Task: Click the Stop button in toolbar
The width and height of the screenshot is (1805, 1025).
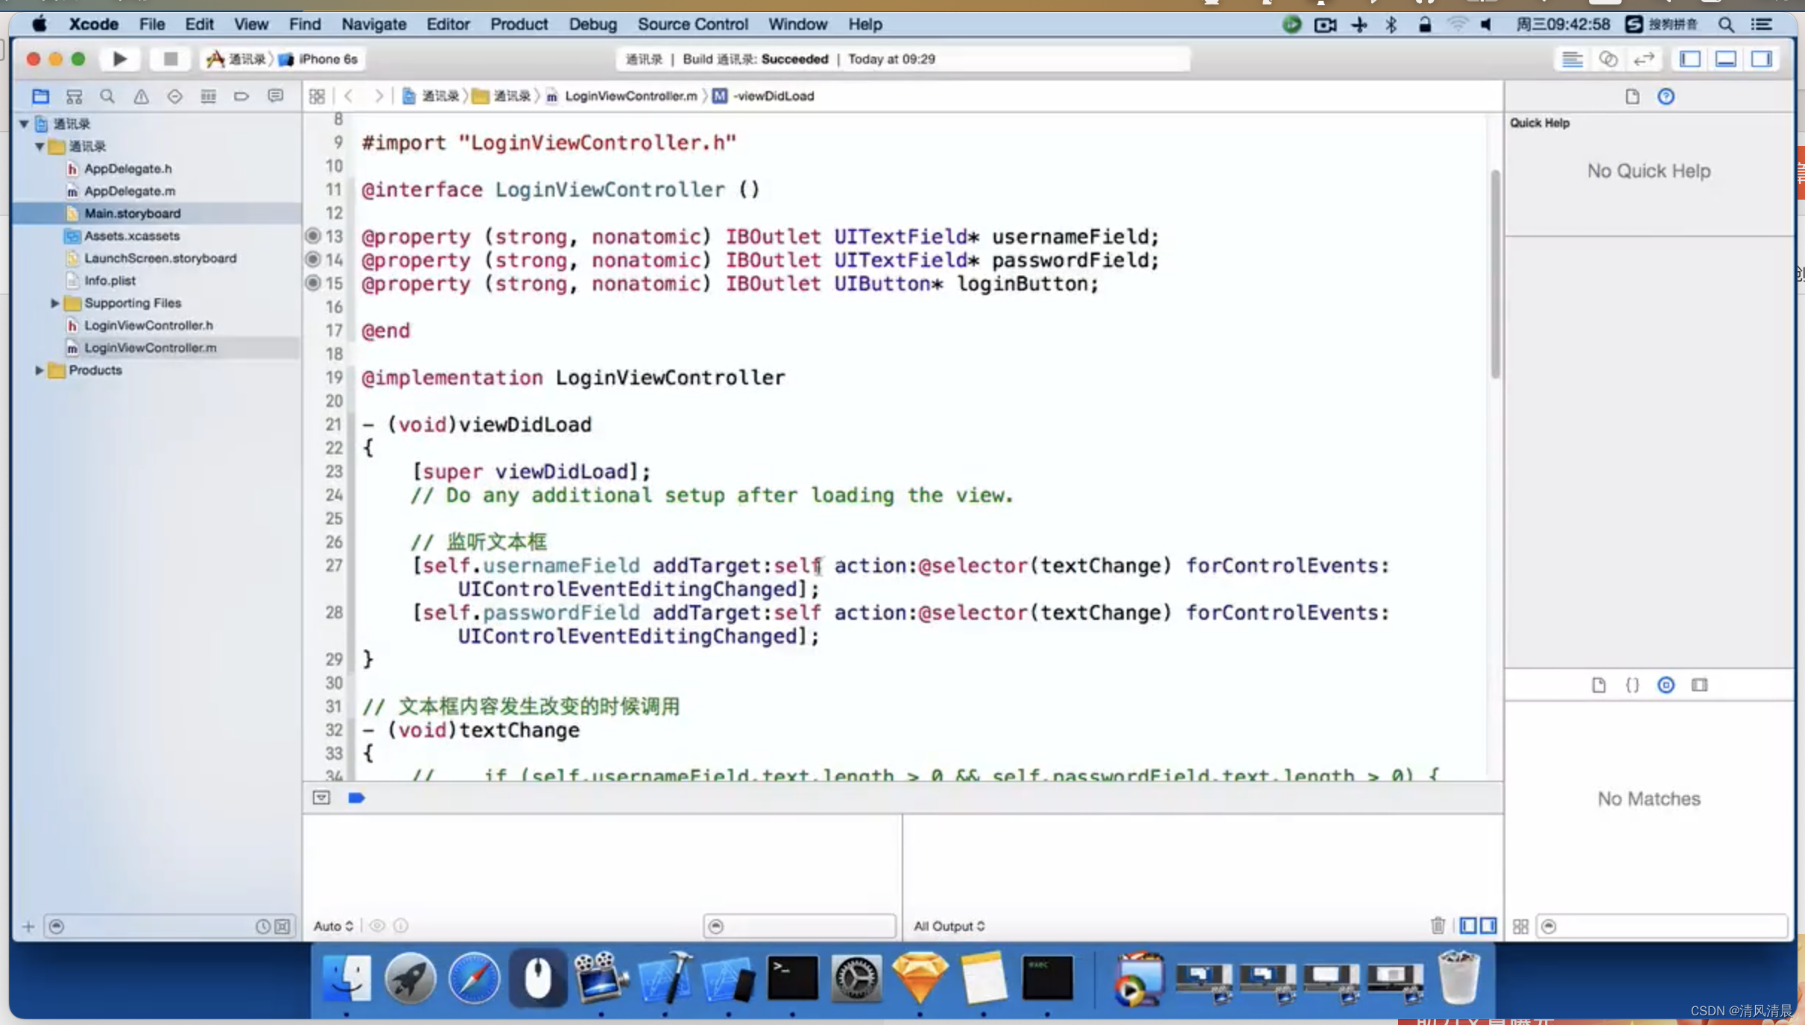Action: [171, 58]
